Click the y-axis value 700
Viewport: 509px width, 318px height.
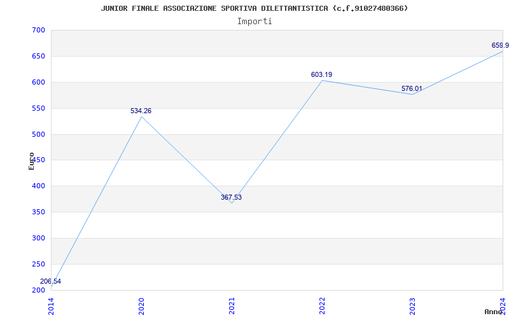click(38, 31)
